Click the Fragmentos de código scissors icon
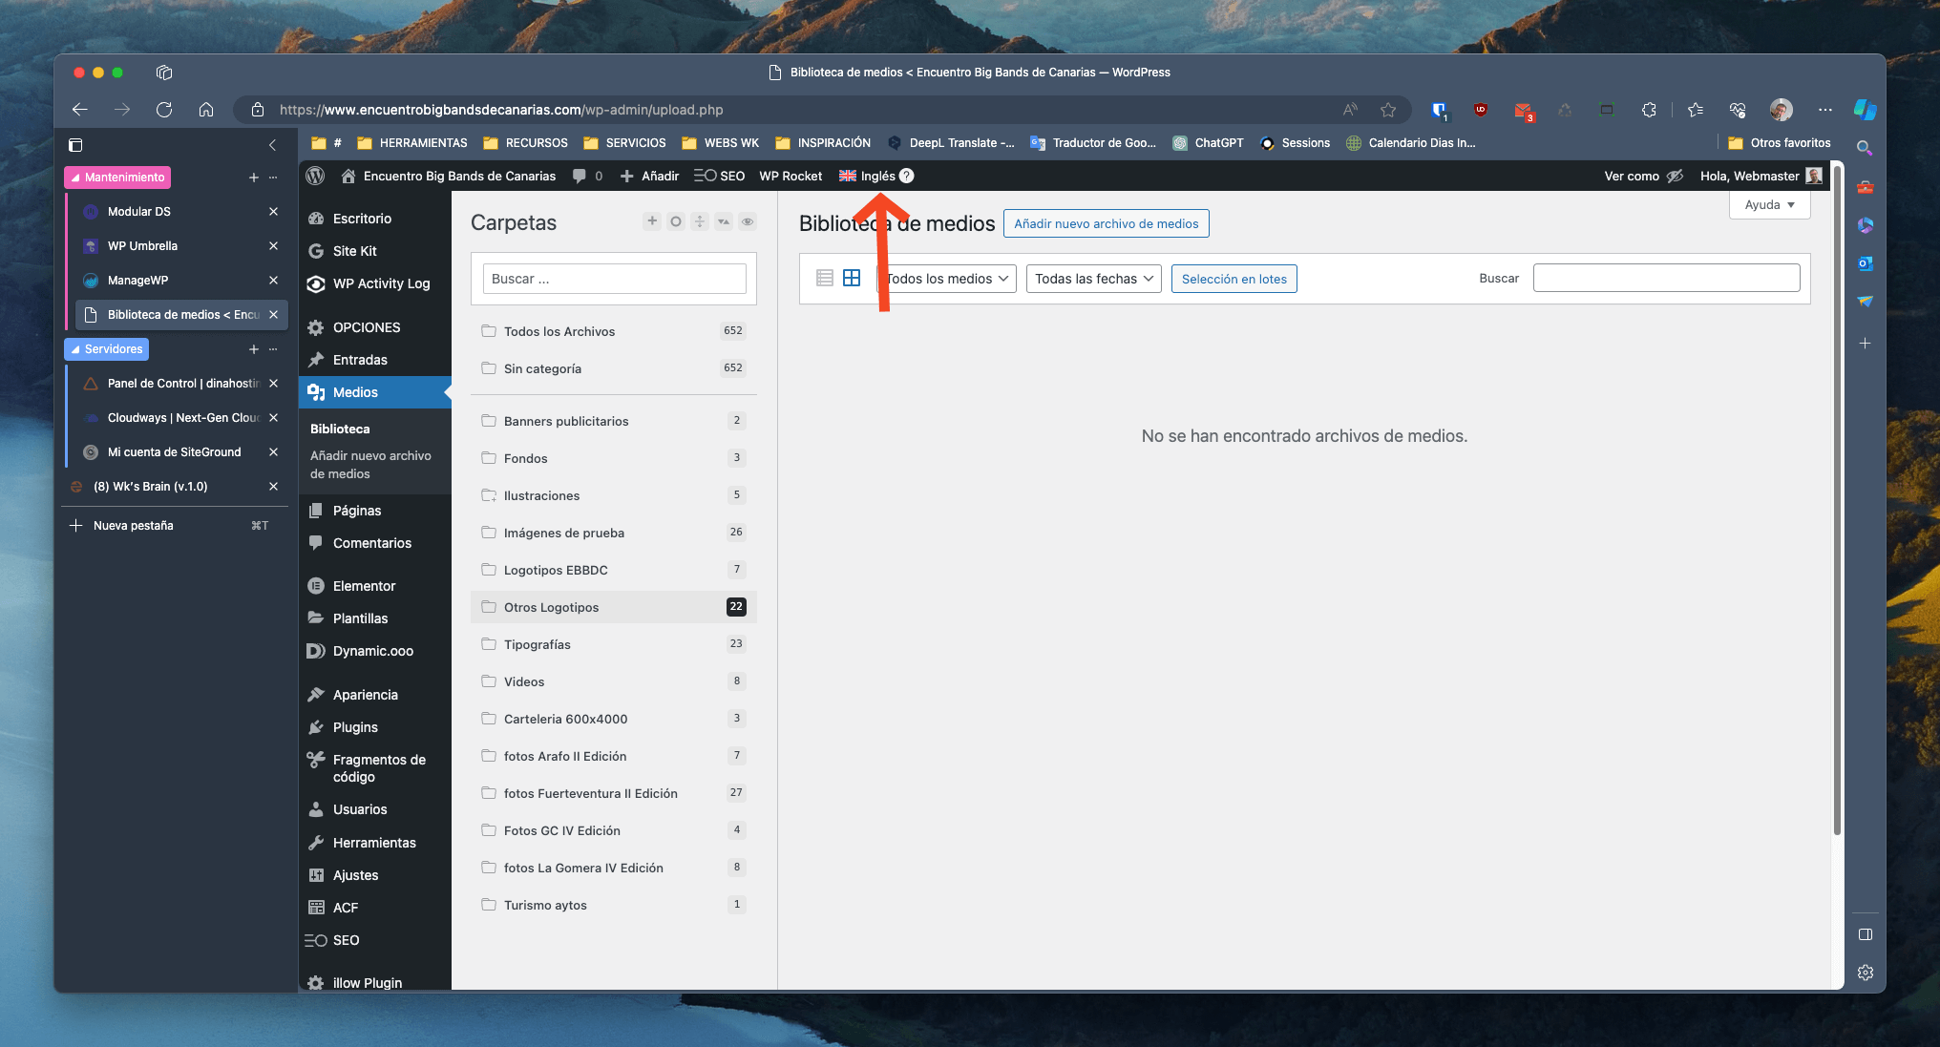 coord(316,760)
